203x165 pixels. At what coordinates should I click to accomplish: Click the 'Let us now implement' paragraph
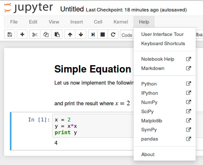tap(94, 83)
